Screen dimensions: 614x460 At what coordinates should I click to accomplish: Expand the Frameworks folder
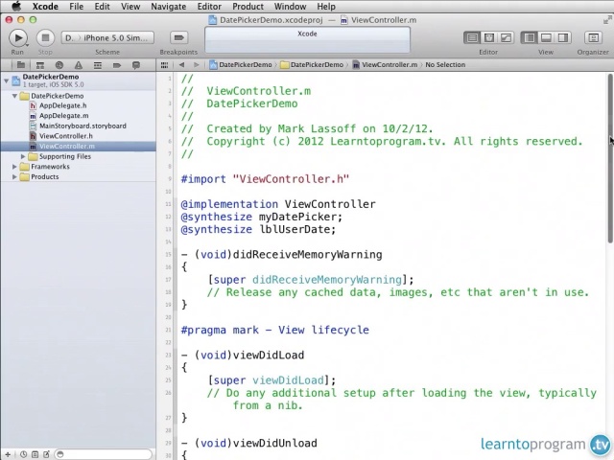14,167
